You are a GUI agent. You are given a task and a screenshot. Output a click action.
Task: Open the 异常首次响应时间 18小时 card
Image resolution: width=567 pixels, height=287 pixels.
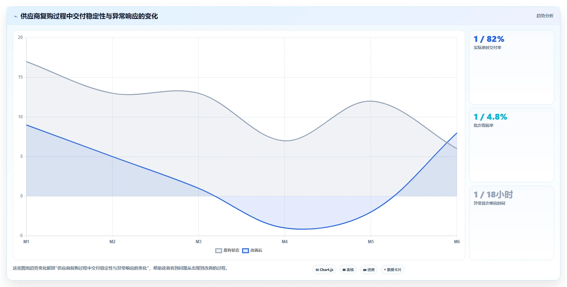[x=511, y=223]
